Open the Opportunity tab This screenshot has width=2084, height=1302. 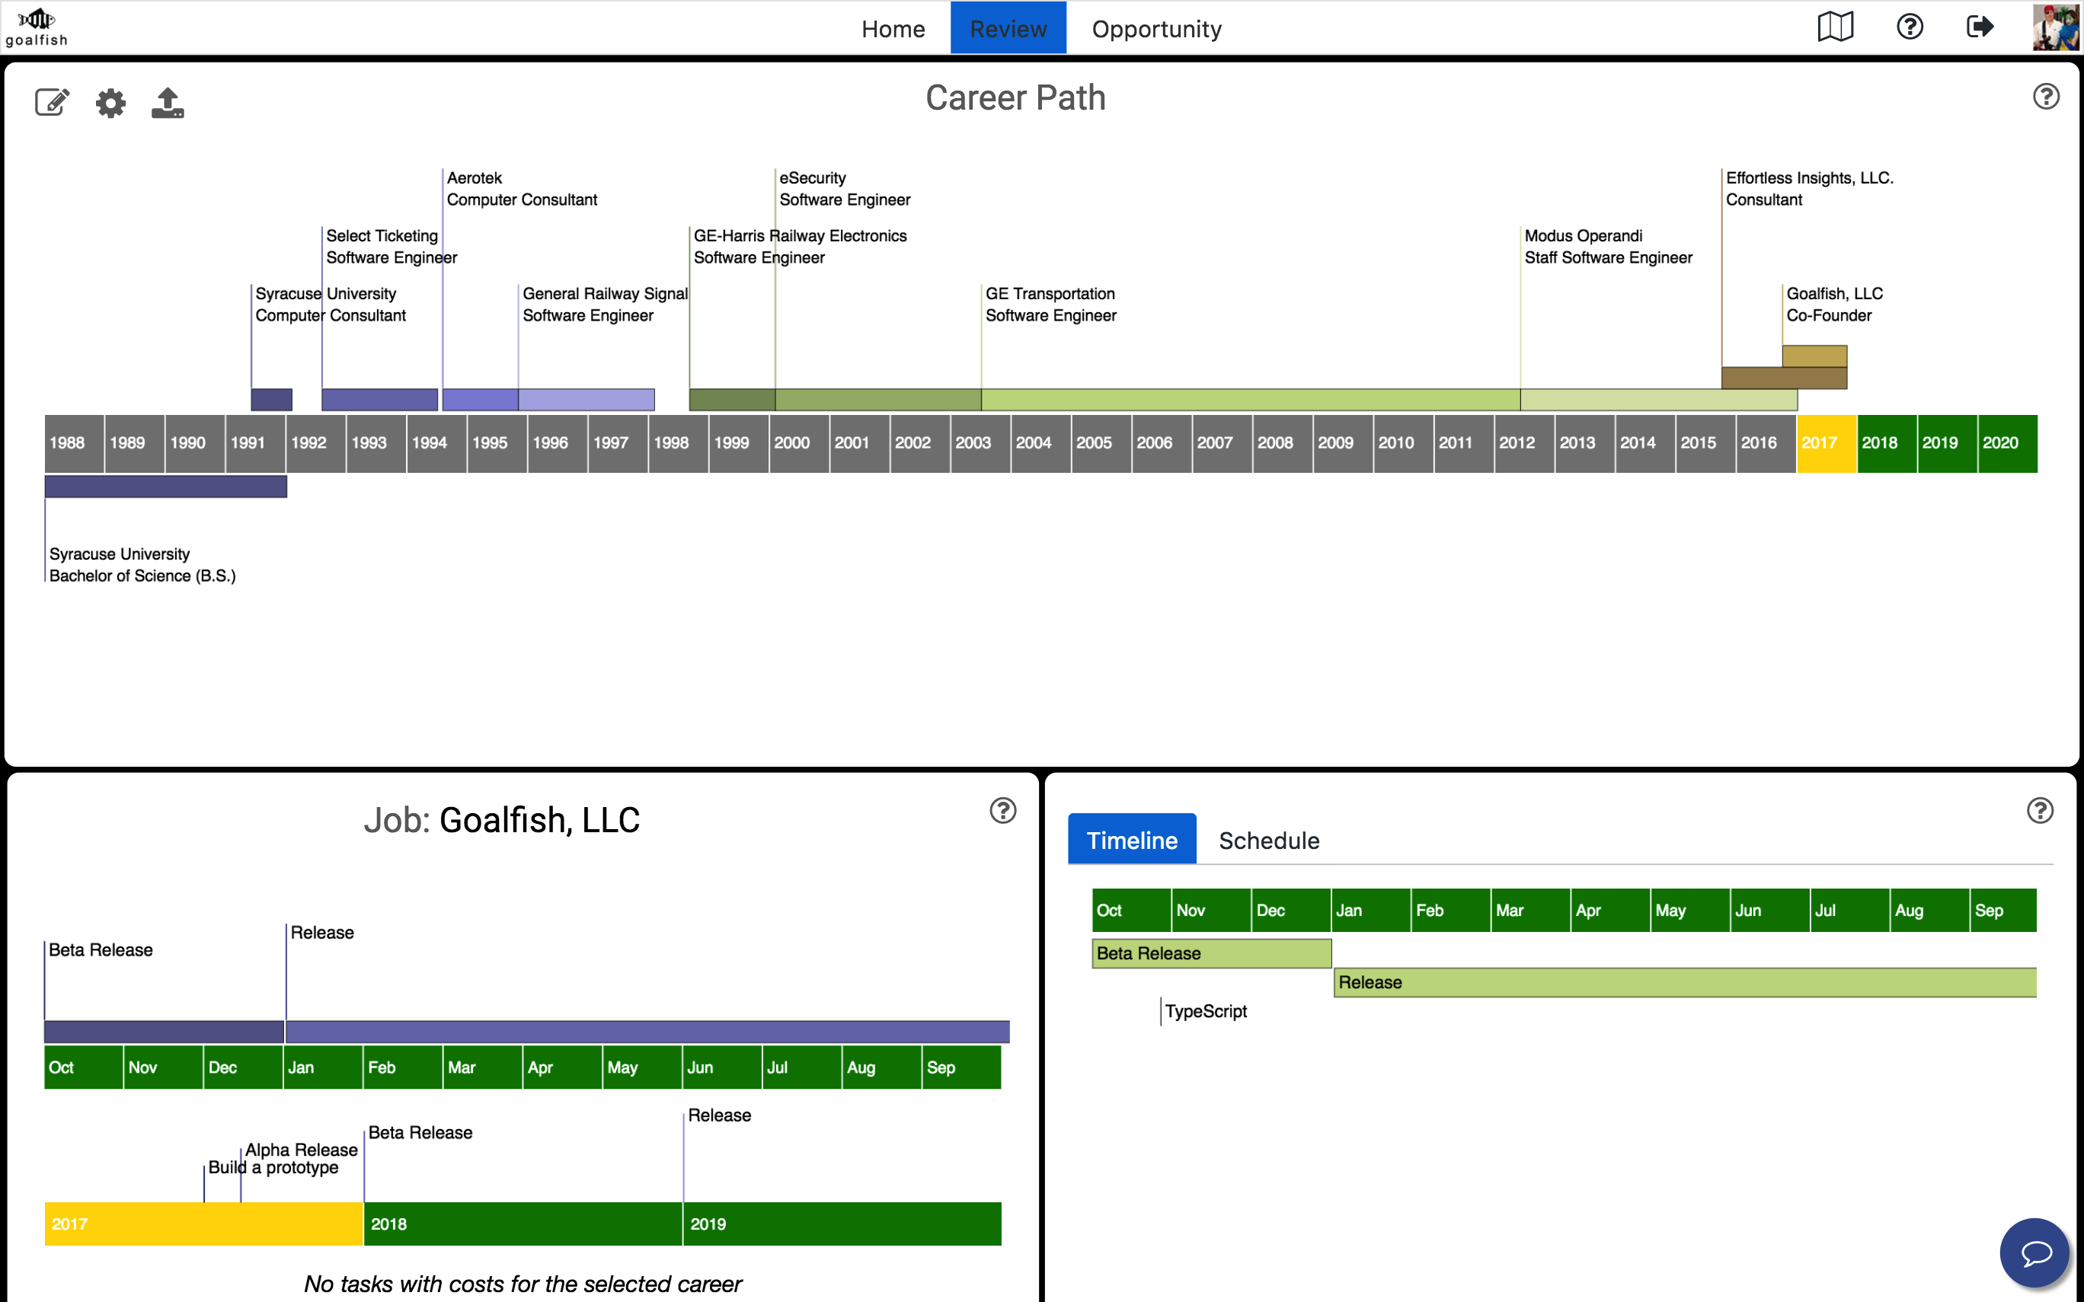(x=1156, y=28)
